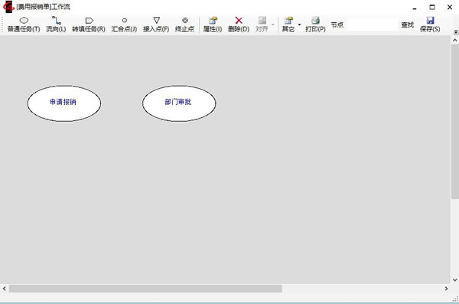
Task: Minimize the 工作流 window
Action: (x=414, y=8)
